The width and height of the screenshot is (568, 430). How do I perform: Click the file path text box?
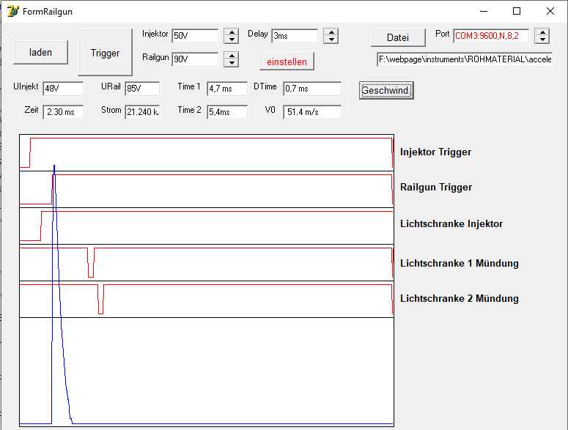[x=464, y=59]
